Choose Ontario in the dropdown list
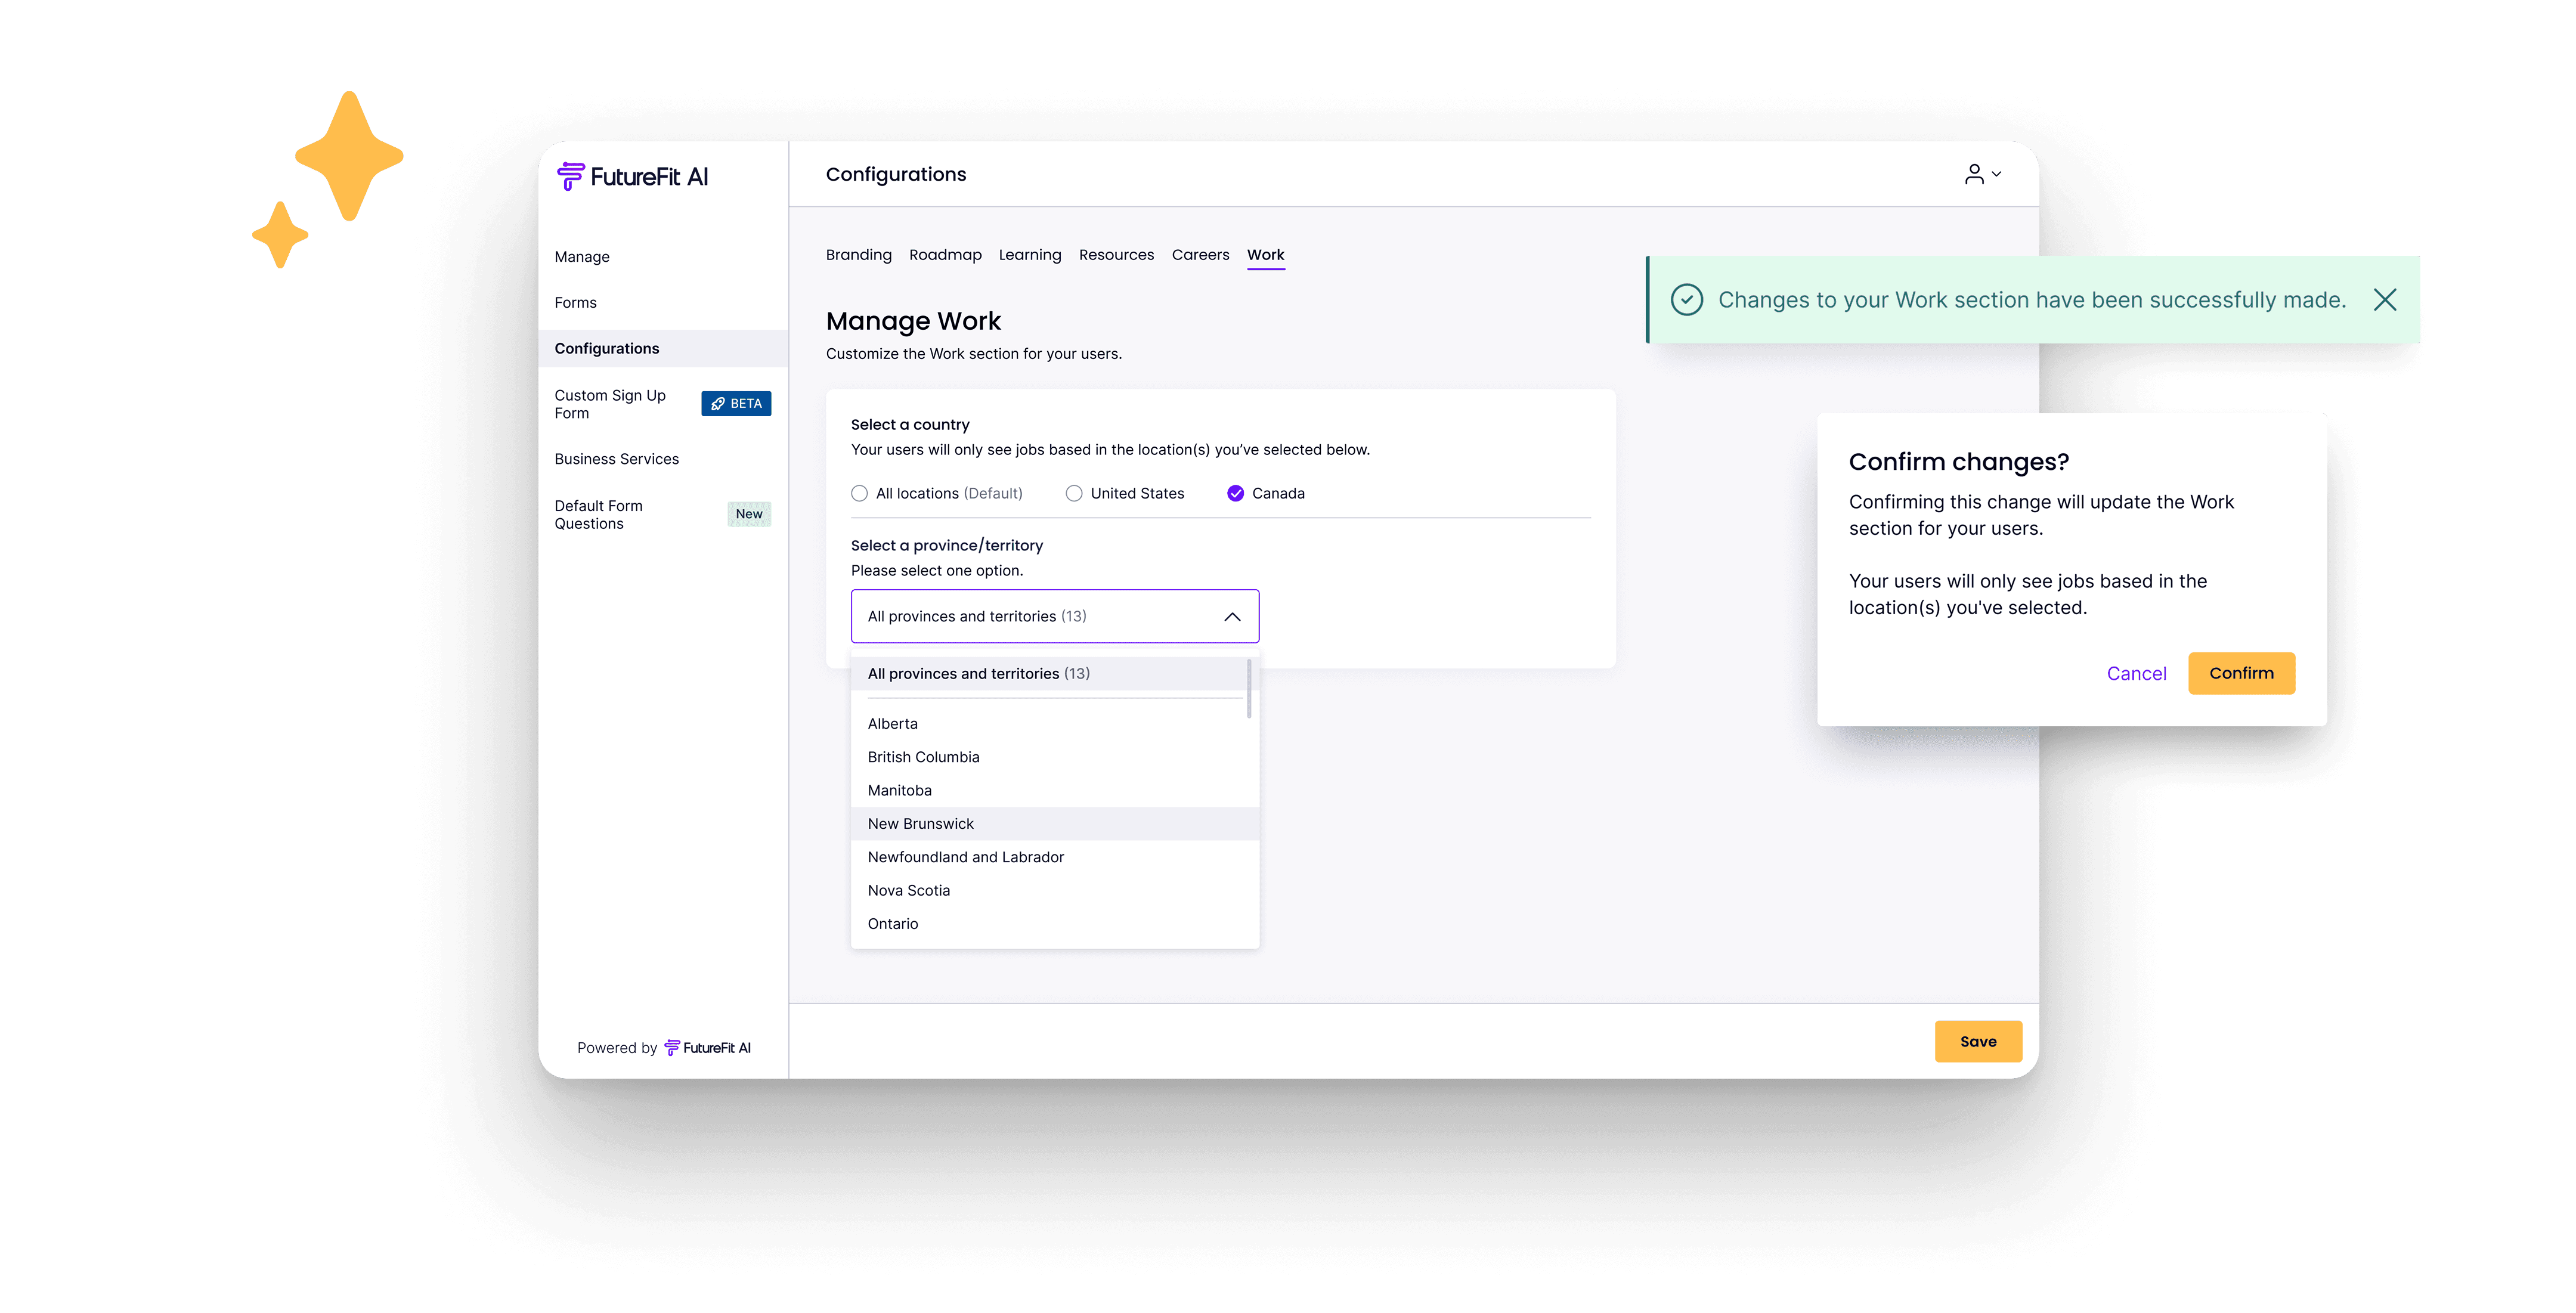 pos(892,924)
